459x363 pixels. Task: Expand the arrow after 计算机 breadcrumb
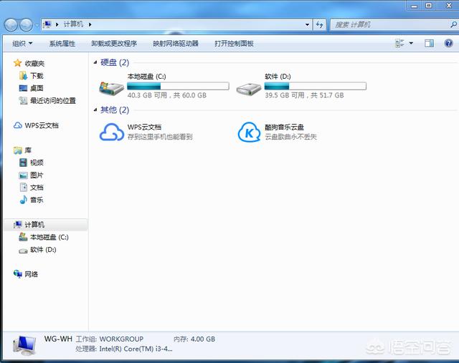tap(90, 24)
